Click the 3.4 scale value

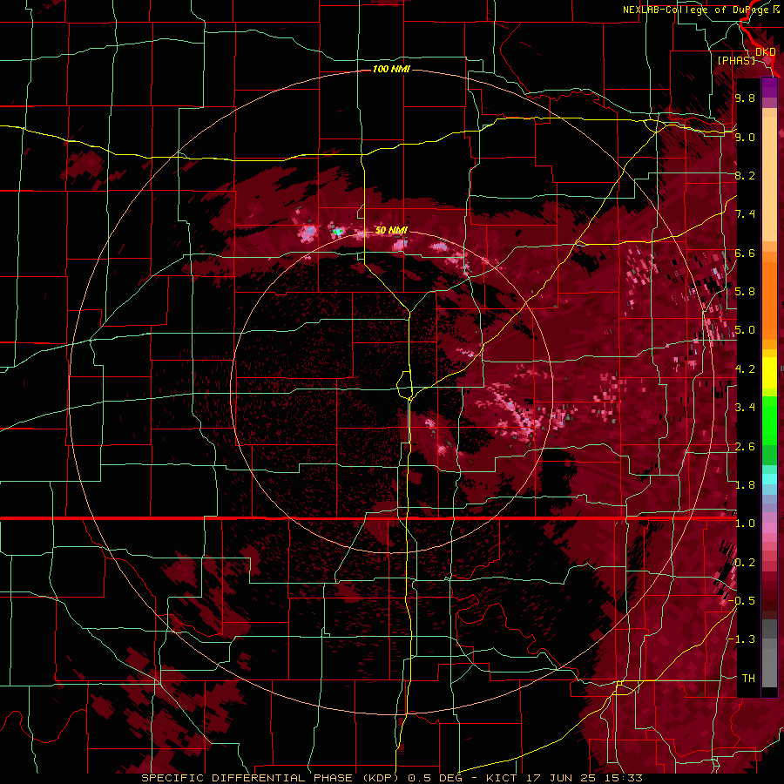(x=745, y=408)
